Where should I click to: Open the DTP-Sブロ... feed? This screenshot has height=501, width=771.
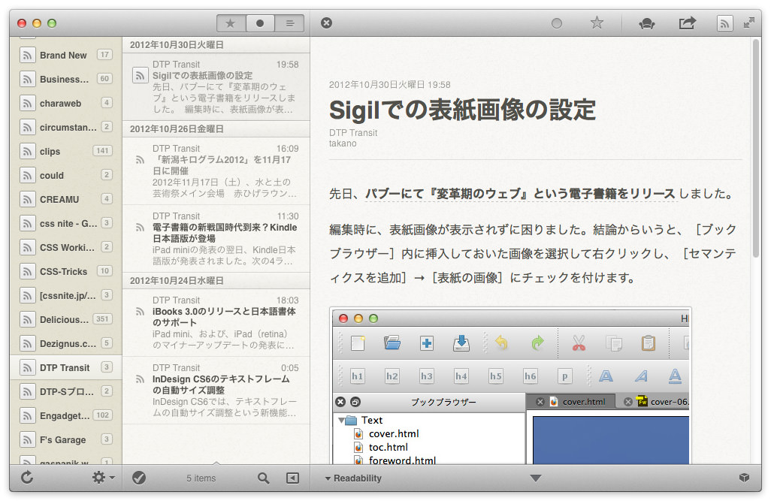66,392
